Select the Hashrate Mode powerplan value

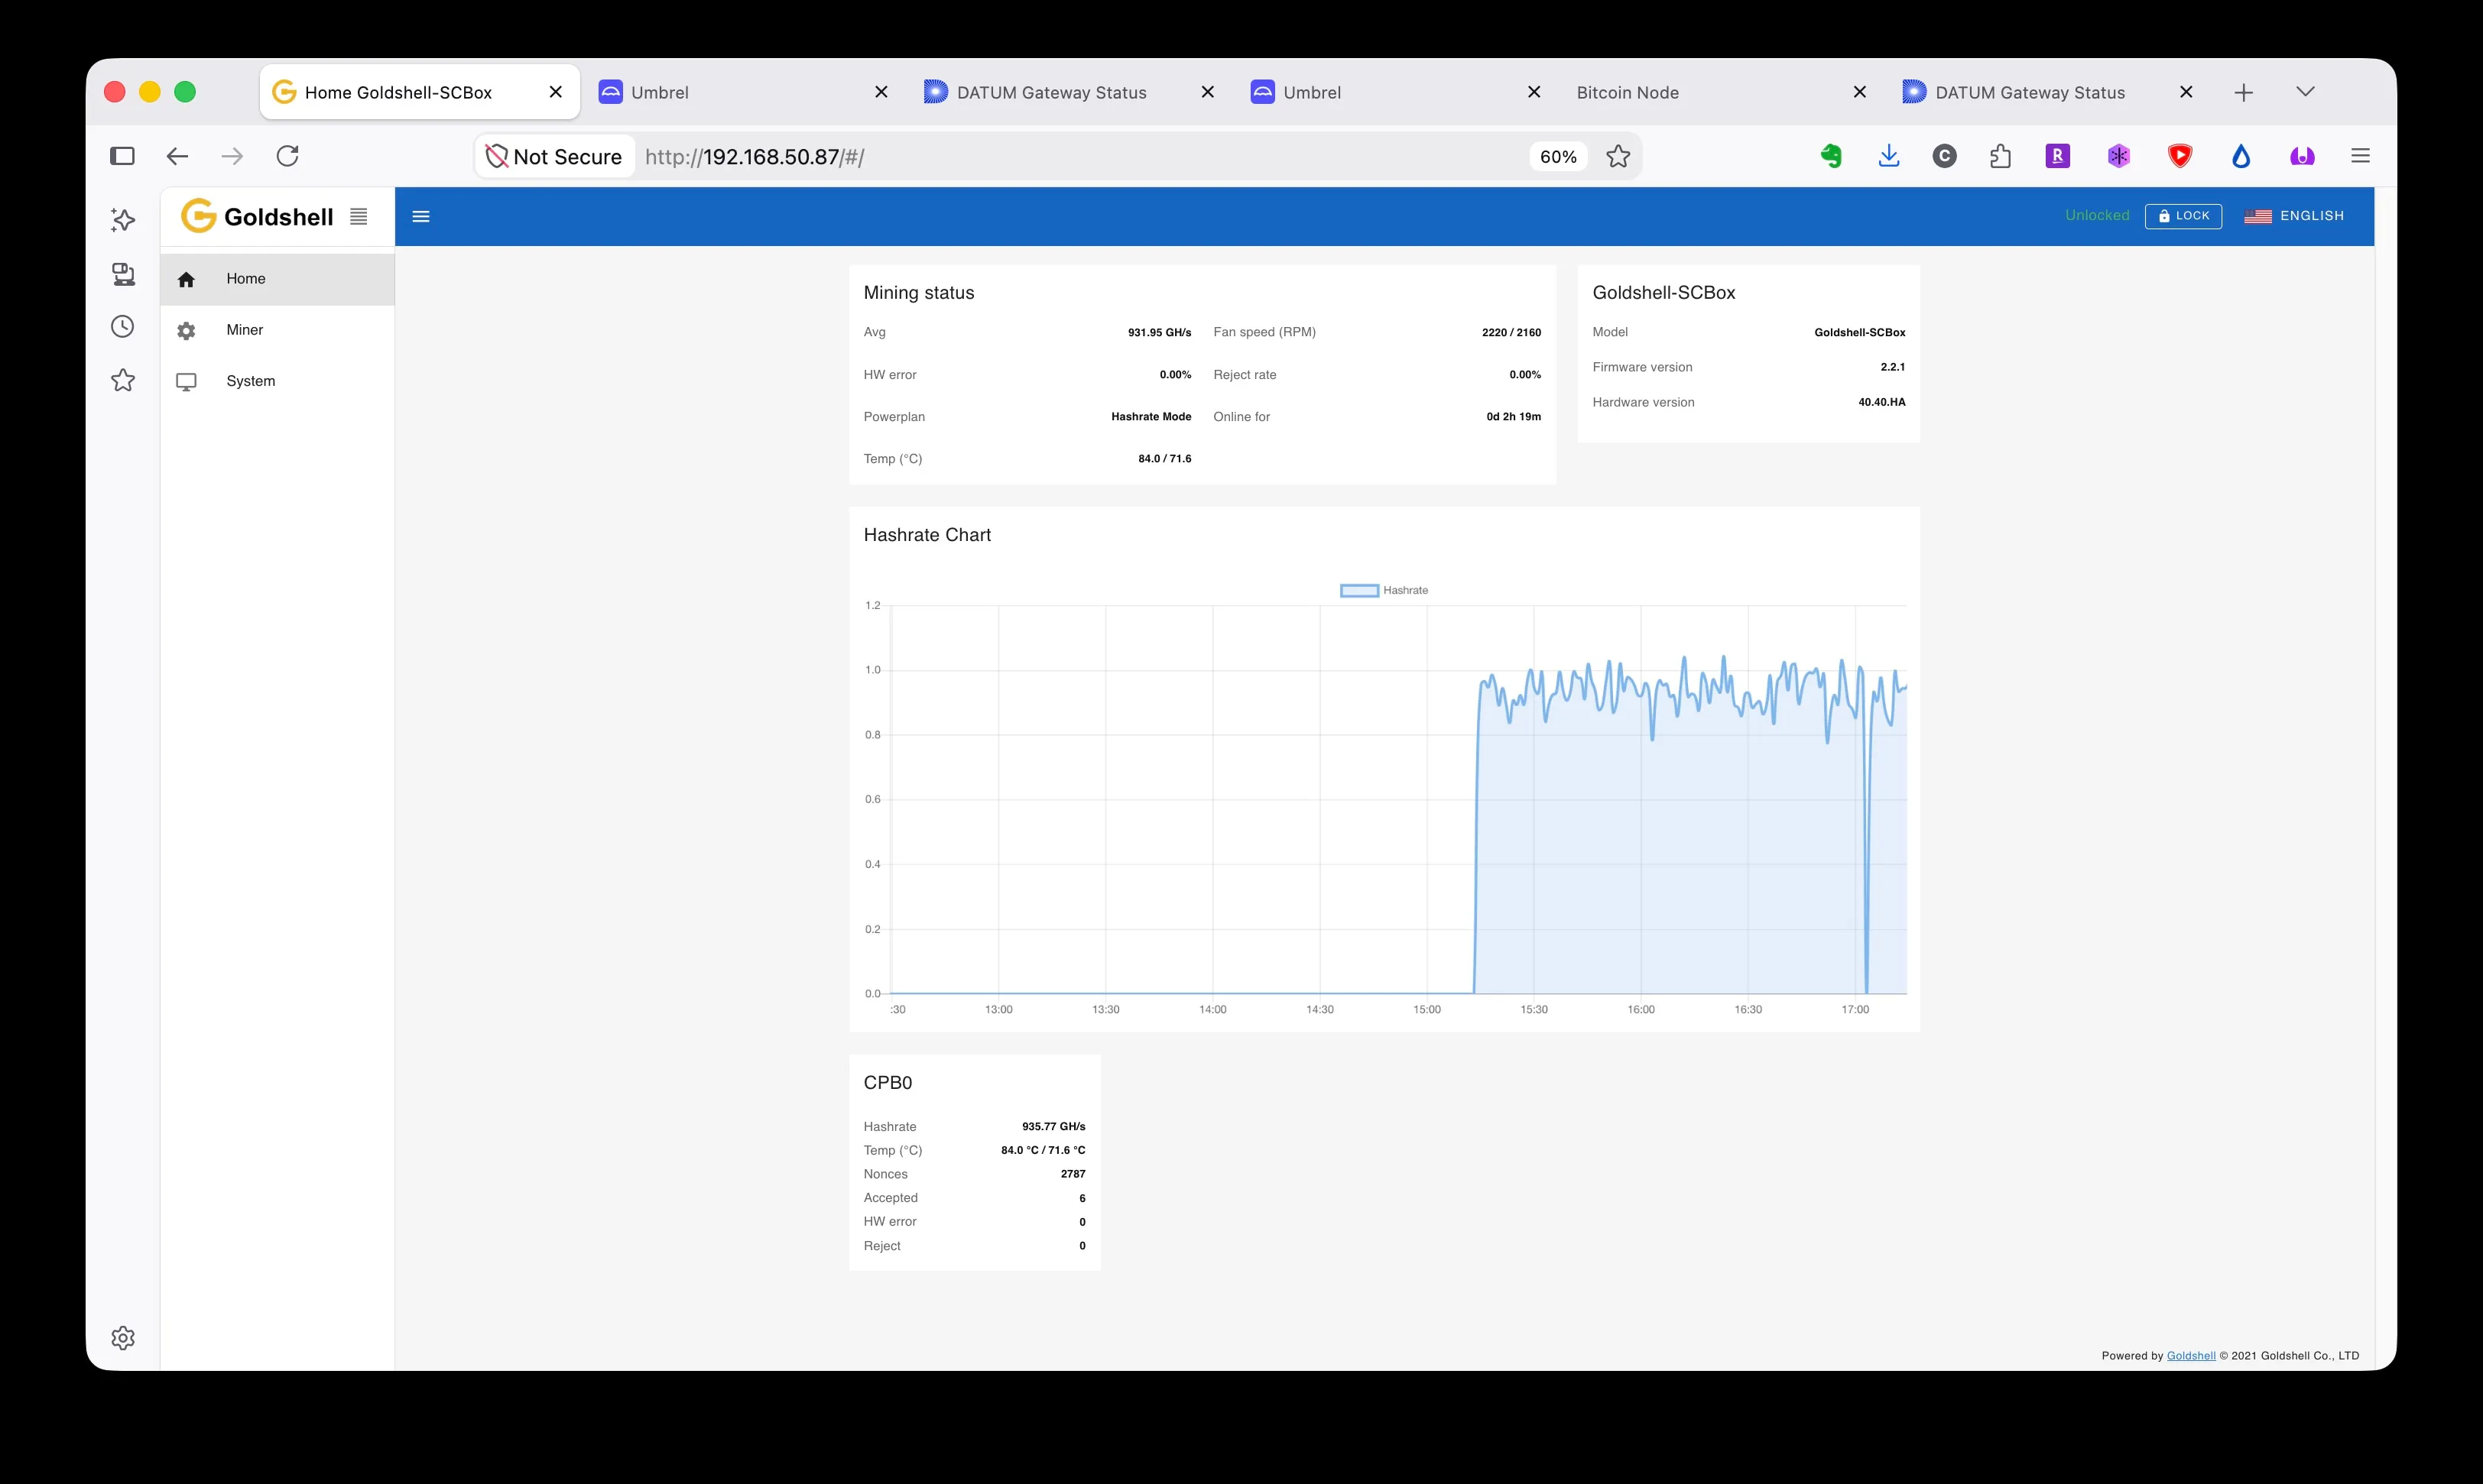pos(1151,417)
